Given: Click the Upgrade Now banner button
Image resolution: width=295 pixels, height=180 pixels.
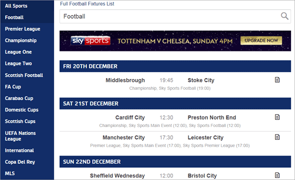Looking at the screenshot, I should pyautogui.click(x=261, y=41).
